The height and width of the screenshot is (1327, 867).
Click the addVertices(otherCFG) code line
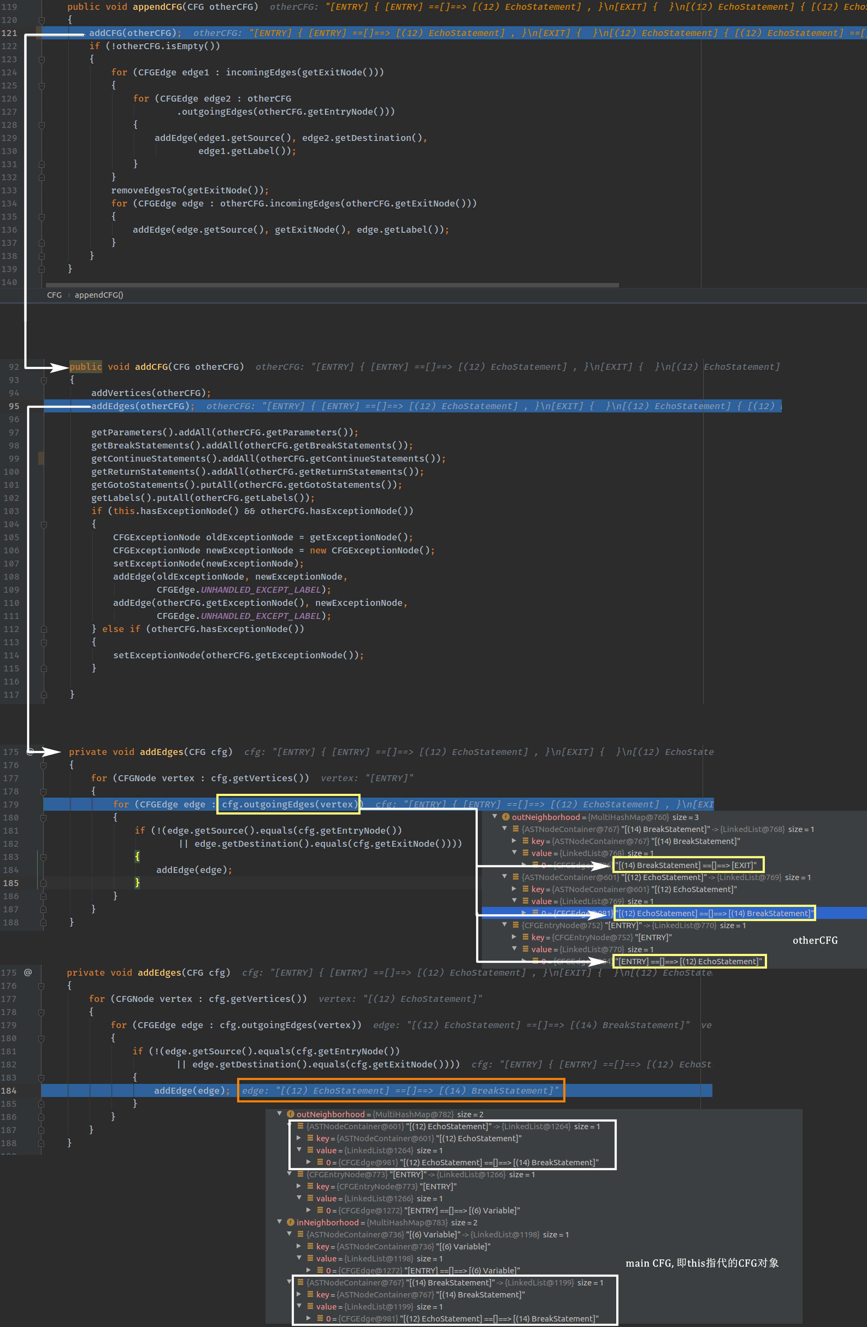click(x=151, y=393)
